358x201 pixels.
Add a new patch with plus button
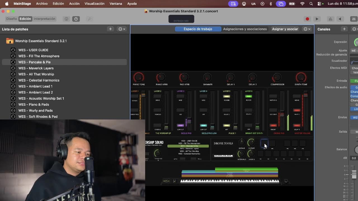click(x=110, y=29)
